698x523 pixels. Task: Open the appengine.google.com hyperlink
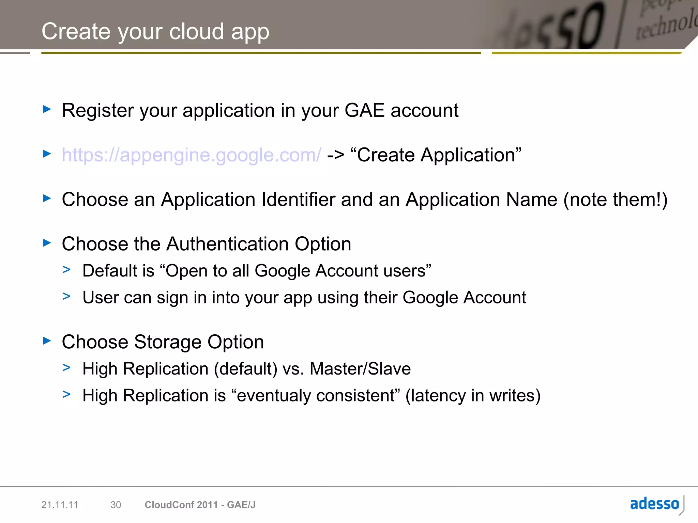[x=191, y=155]
